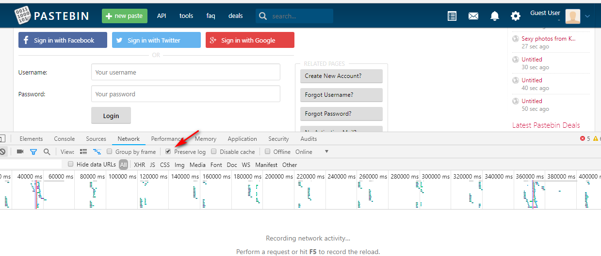Viewport: 601px width, 256px height.
Task: Open network search magnifier icon
Action: (47, 151)
